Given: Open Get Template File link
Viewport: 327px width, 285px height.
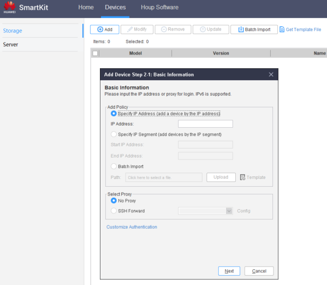Looking at the screenshot, I should [300, 29].
